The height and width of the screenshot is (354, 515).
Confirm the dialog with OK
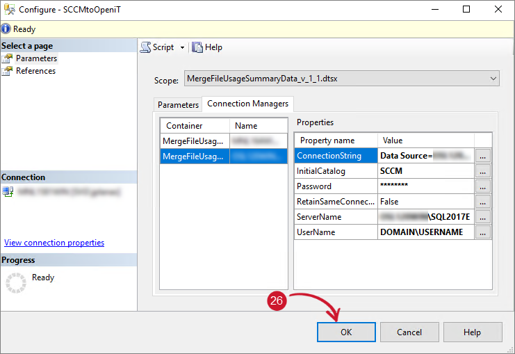[346, 332]
